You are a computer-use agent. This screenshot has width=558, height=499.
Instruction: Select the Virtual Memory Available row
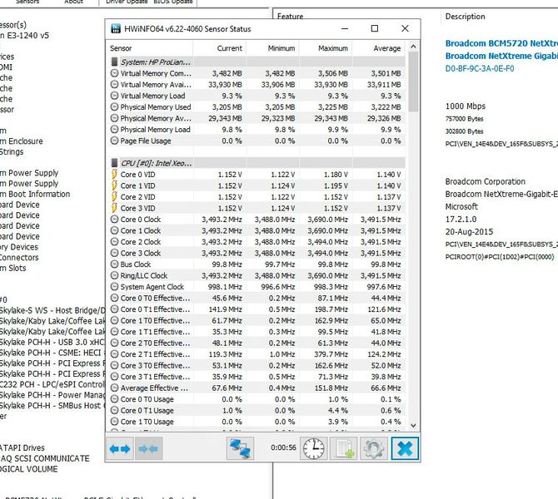tap(257, 85)
